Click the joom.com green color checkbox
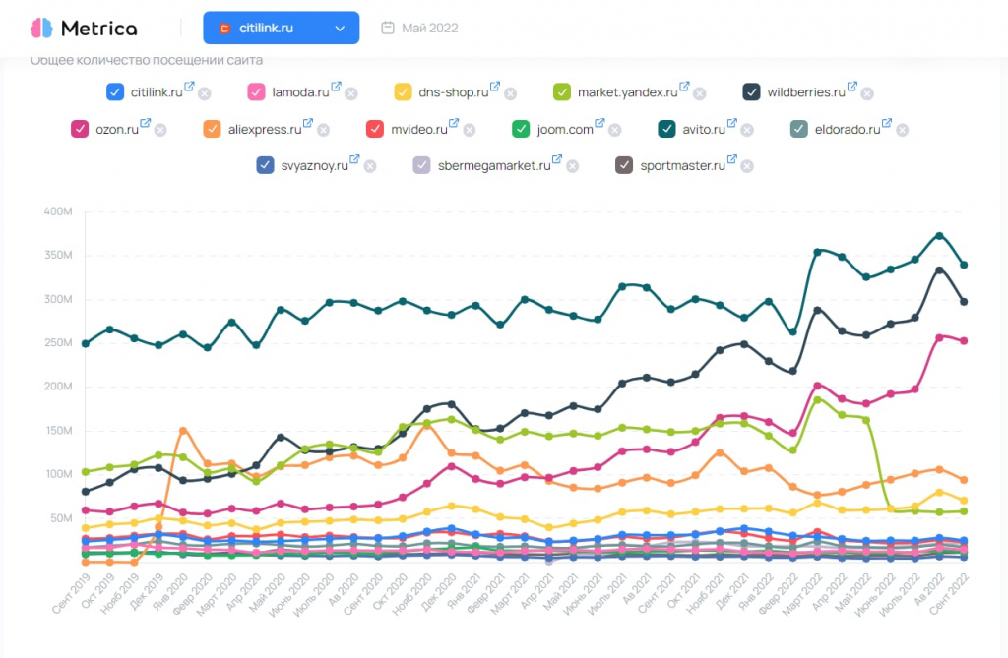 pyautogui.click(x=522, y=129)
